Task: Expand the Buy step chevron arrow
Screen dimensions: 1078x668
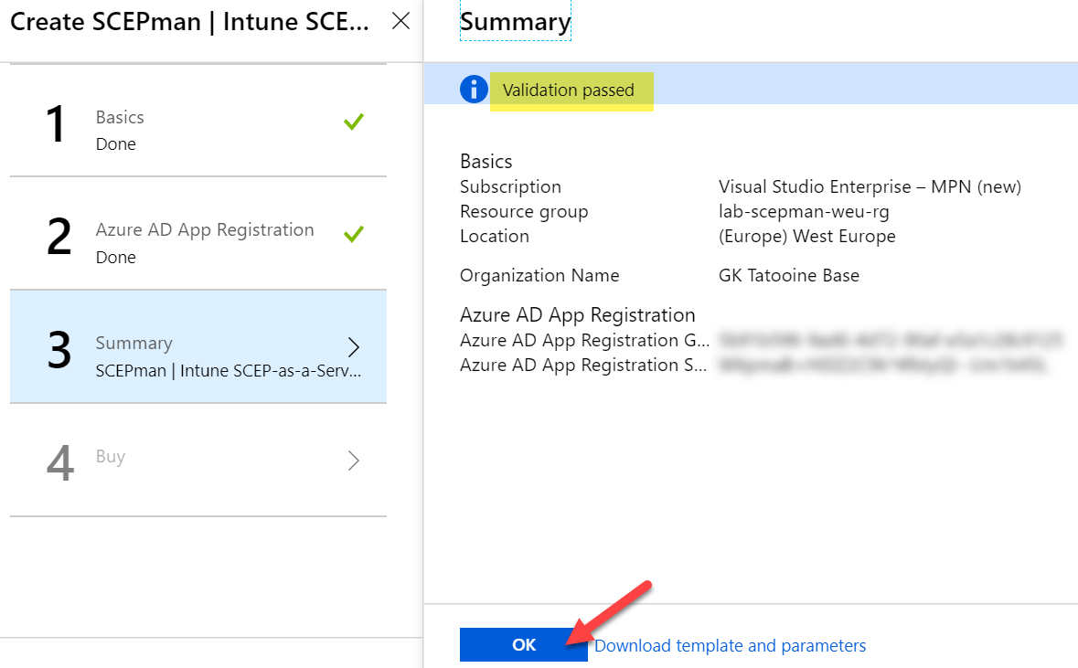Action: pyautogui.click(x=354, y=461)
